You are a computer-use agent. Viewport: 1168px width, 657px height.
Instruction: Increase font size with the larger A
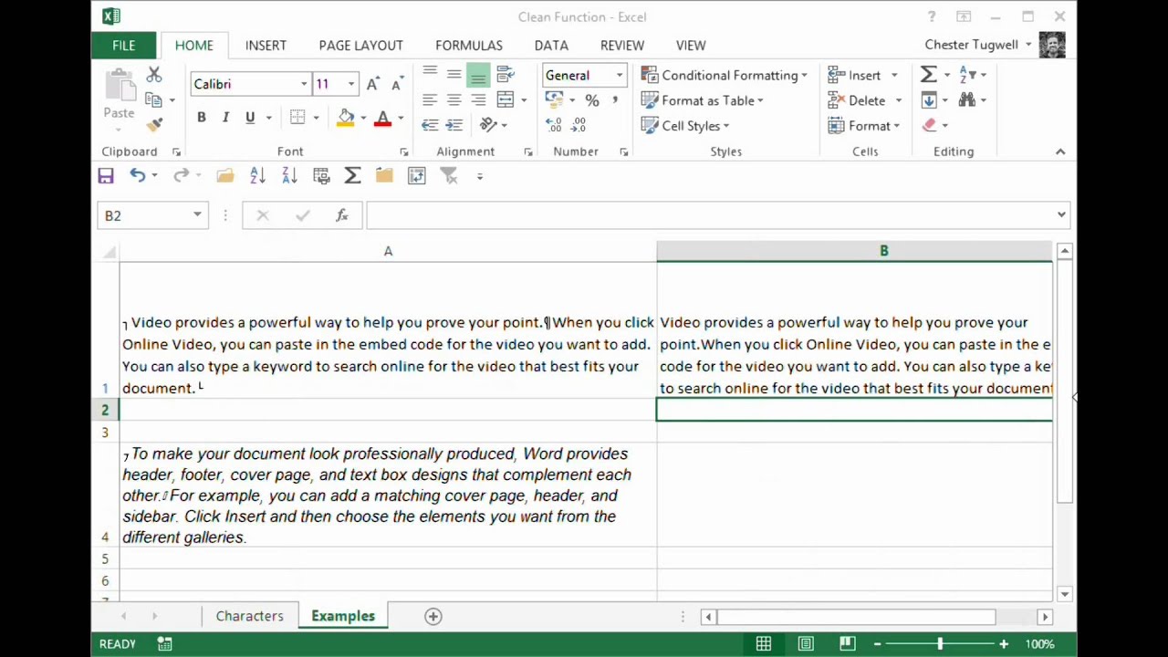pyautogui.click(x=372, y=84)
